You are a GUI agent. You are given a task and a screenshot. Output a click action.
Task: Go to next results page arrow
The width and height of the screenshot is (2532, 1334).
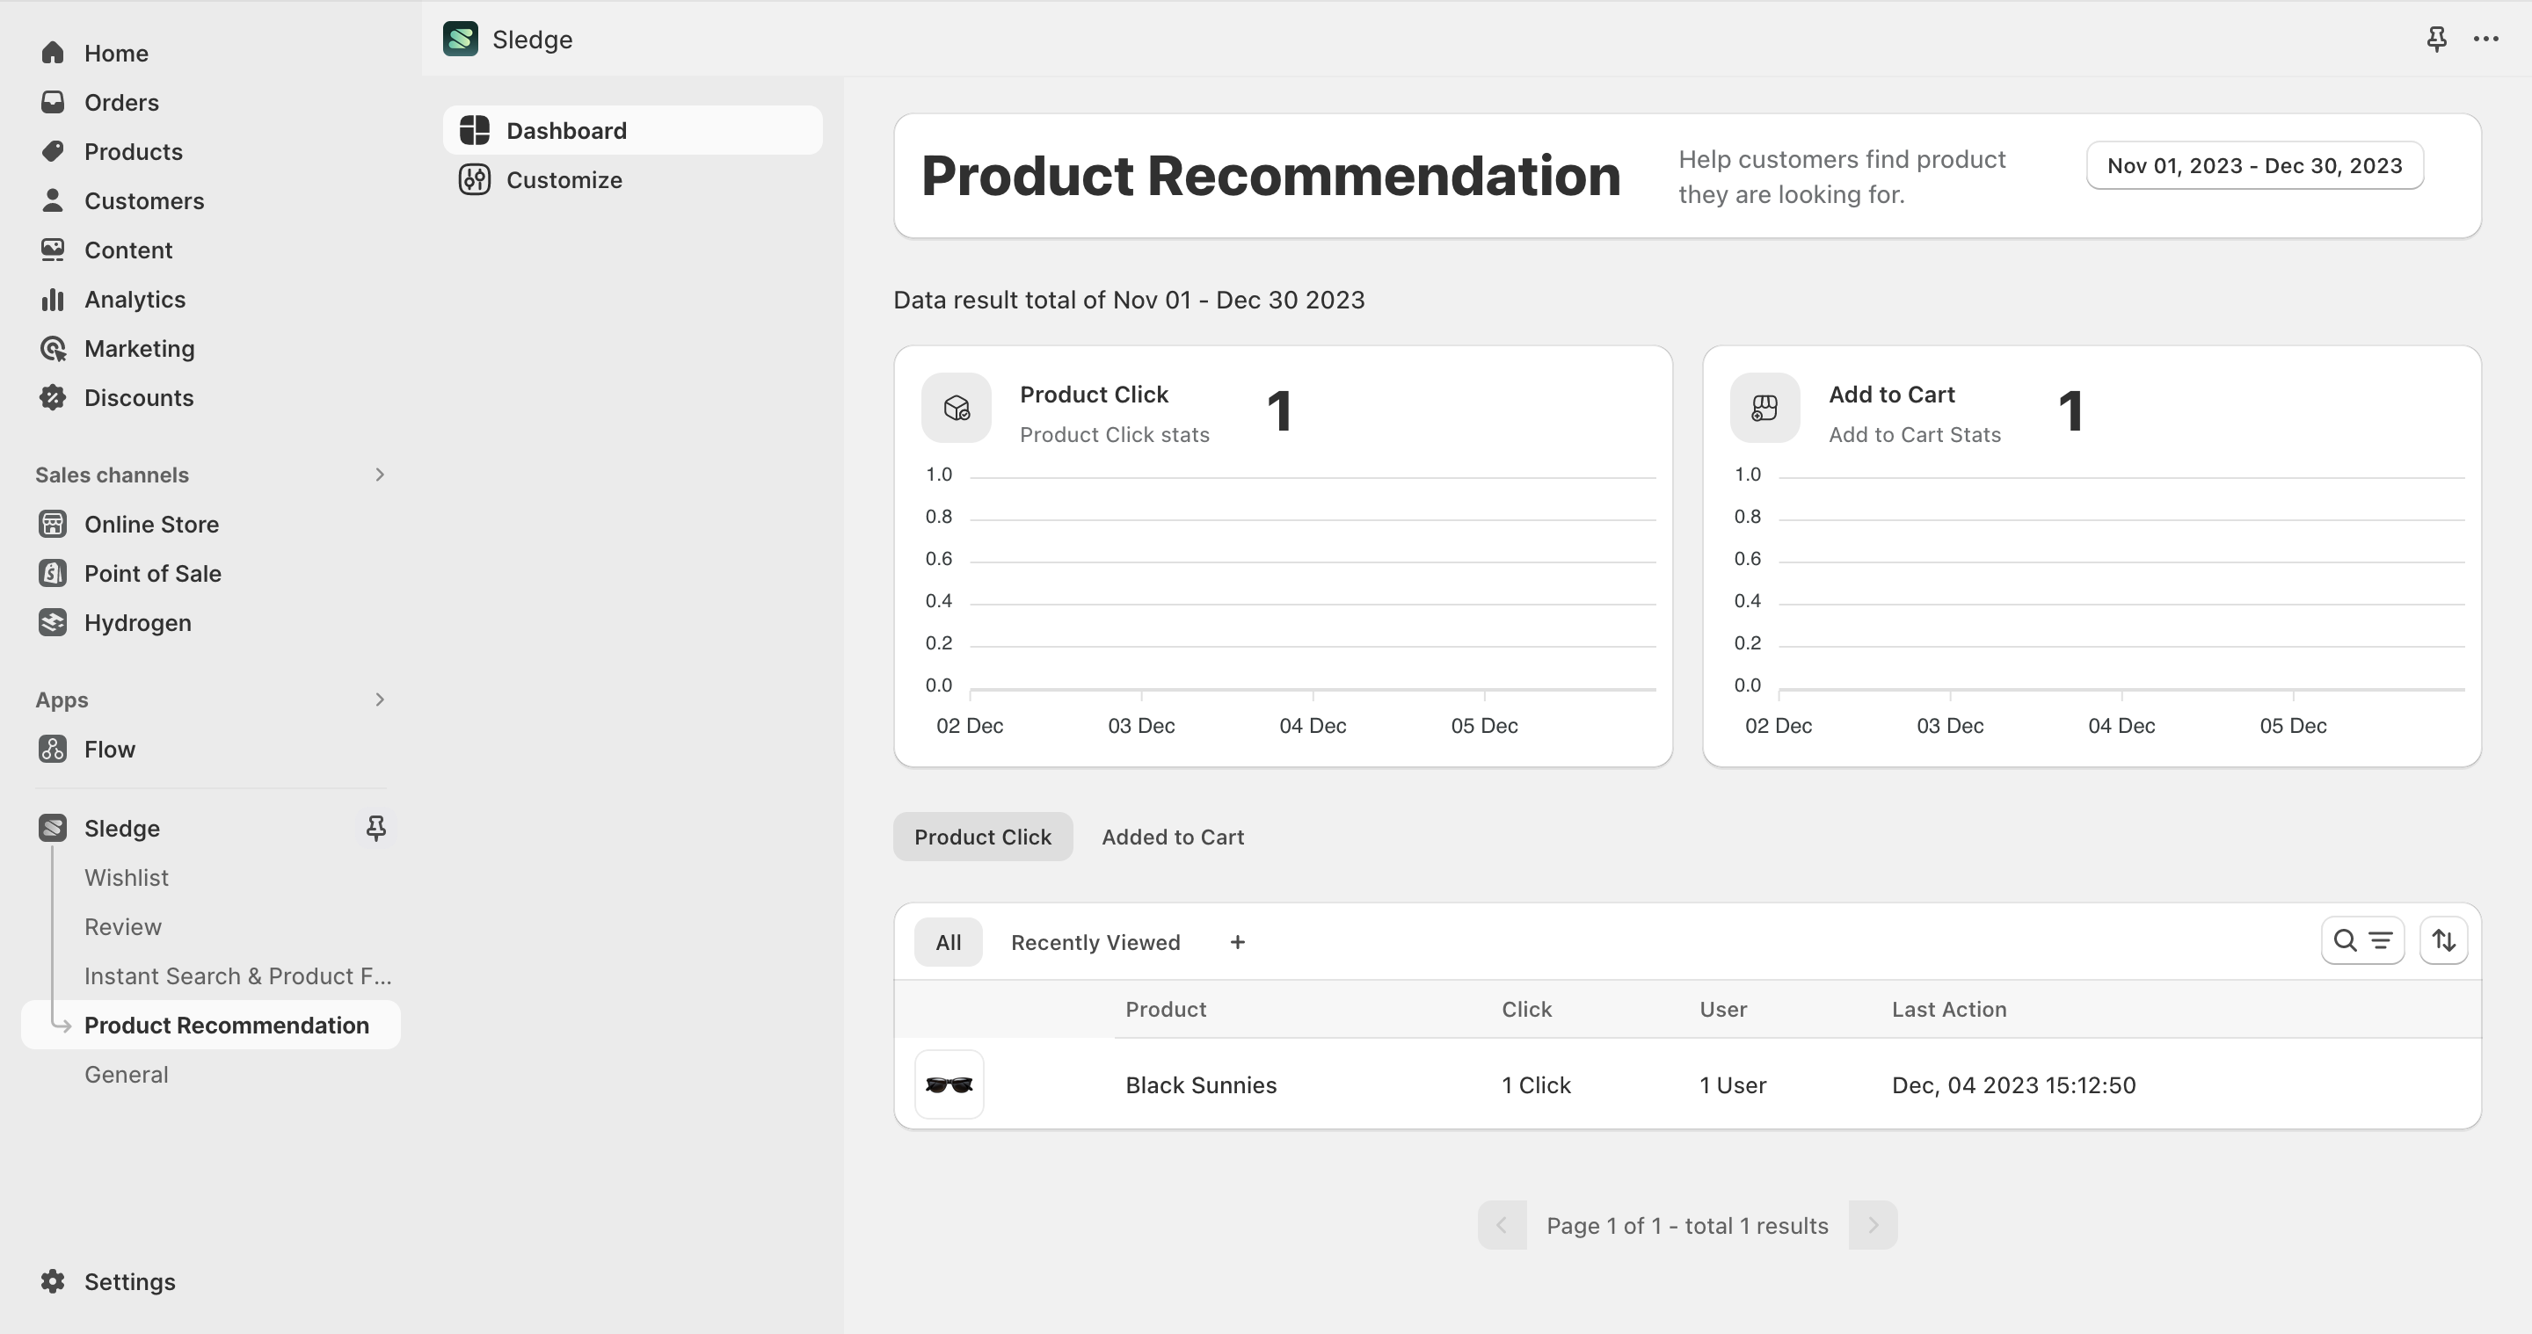[1872, 1225]
